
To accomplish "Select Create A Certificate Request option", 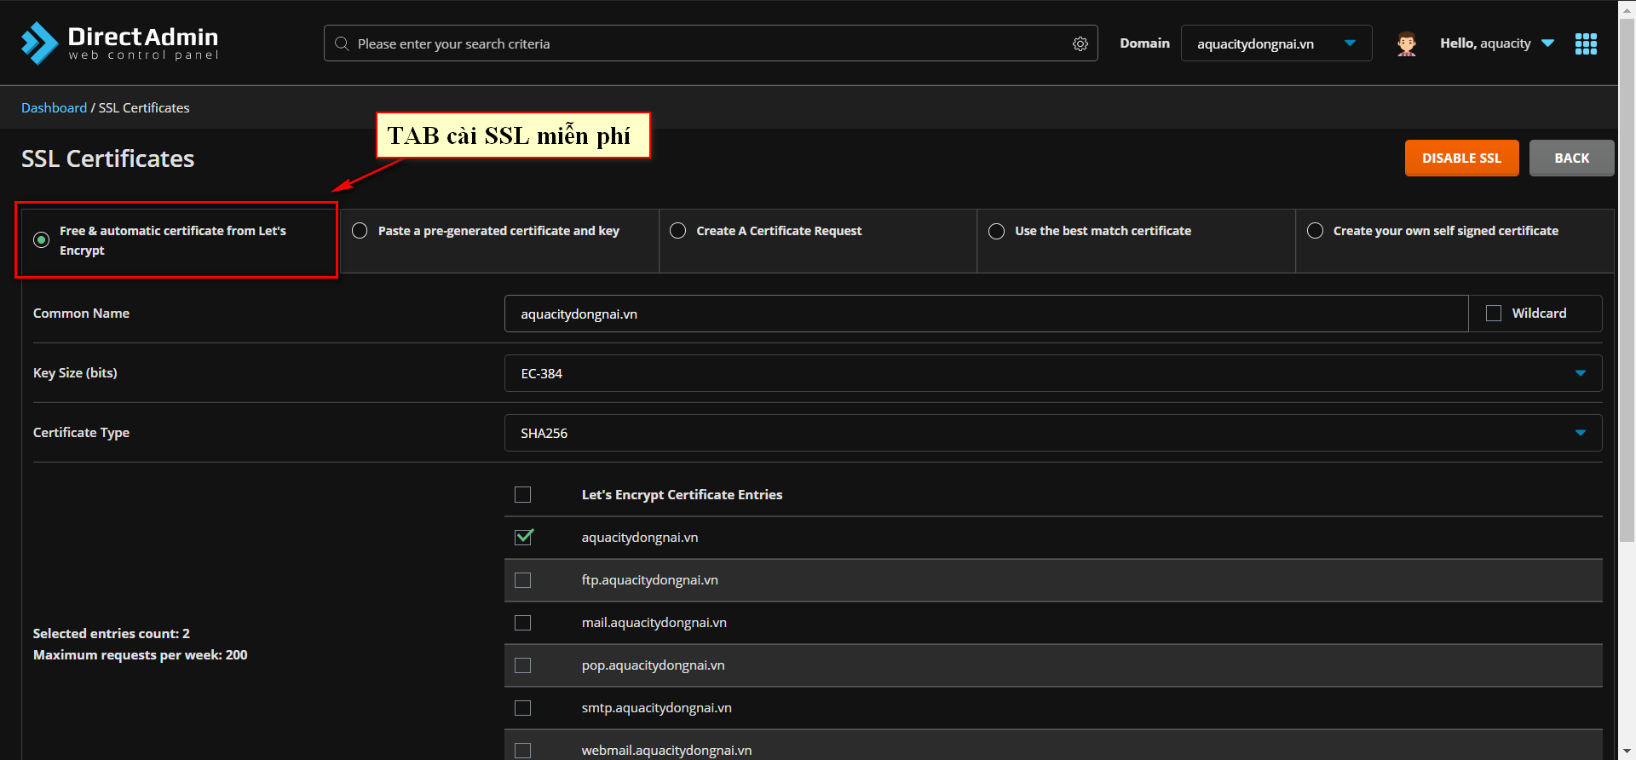I will (x=678, y=231).
